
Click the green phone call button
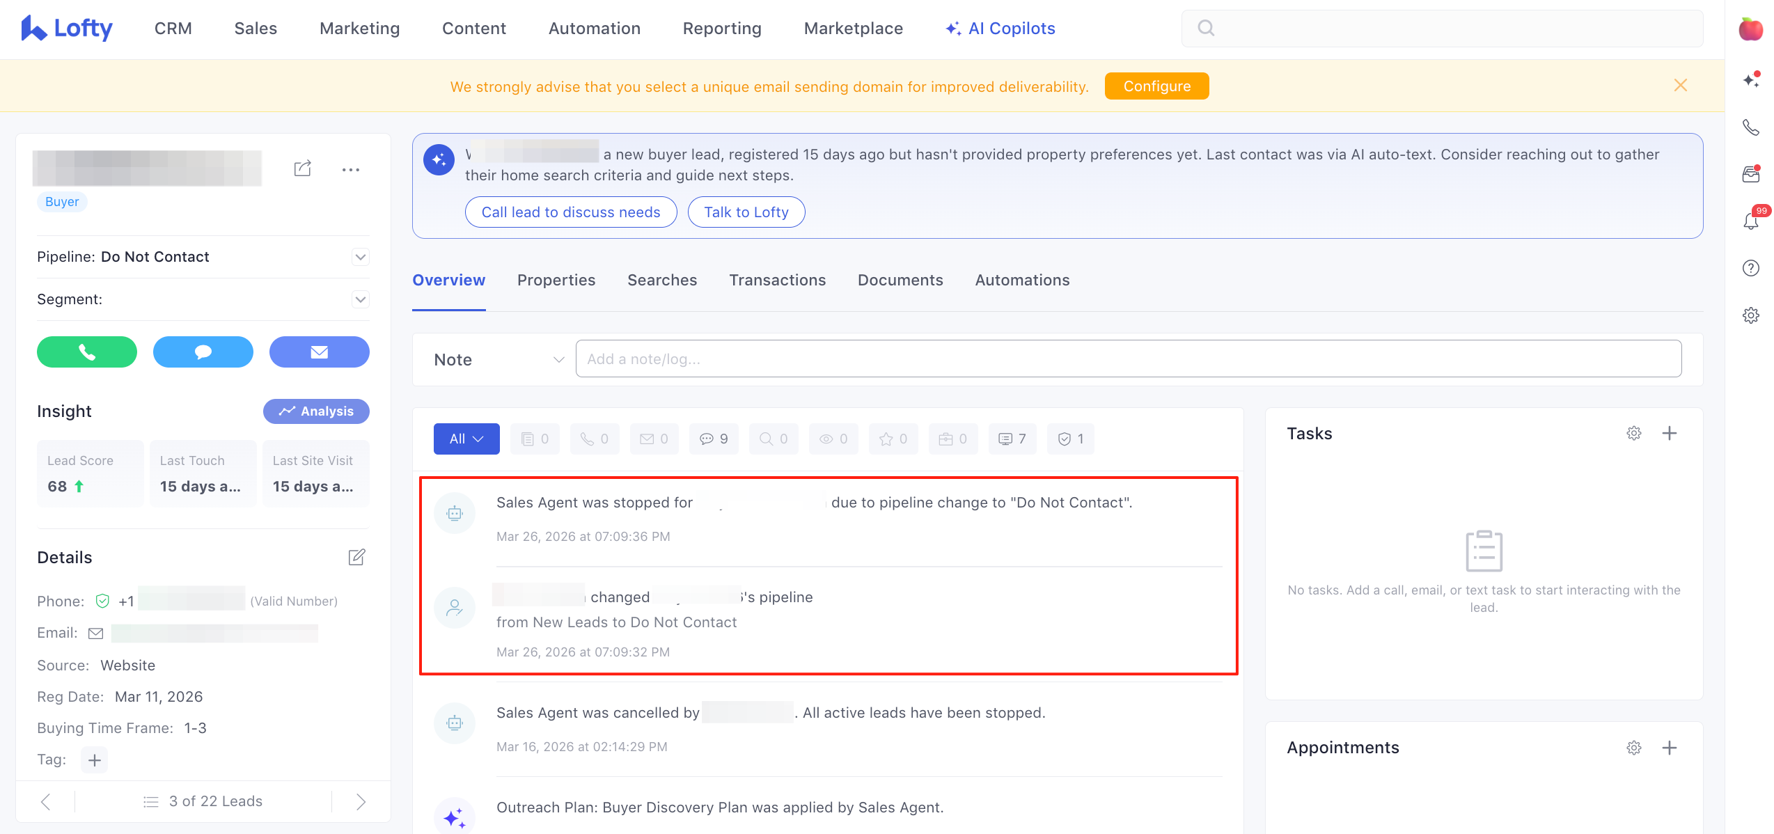click(87, 352)
